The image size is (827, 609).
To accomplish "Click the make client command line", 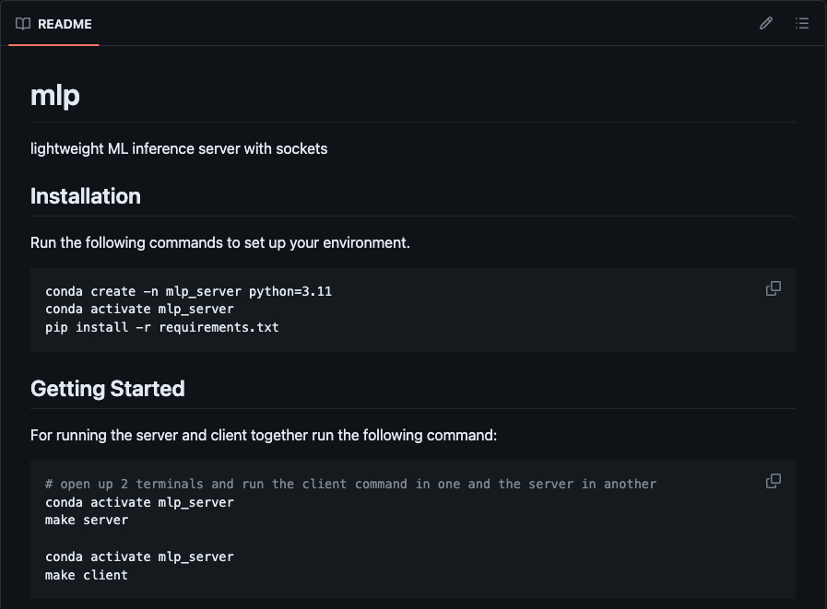I will pyautogui.click(x=87, y=575).
